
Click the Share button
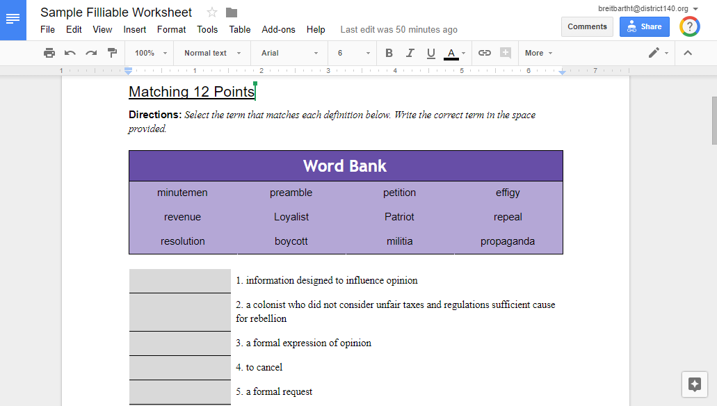(644, 26)
